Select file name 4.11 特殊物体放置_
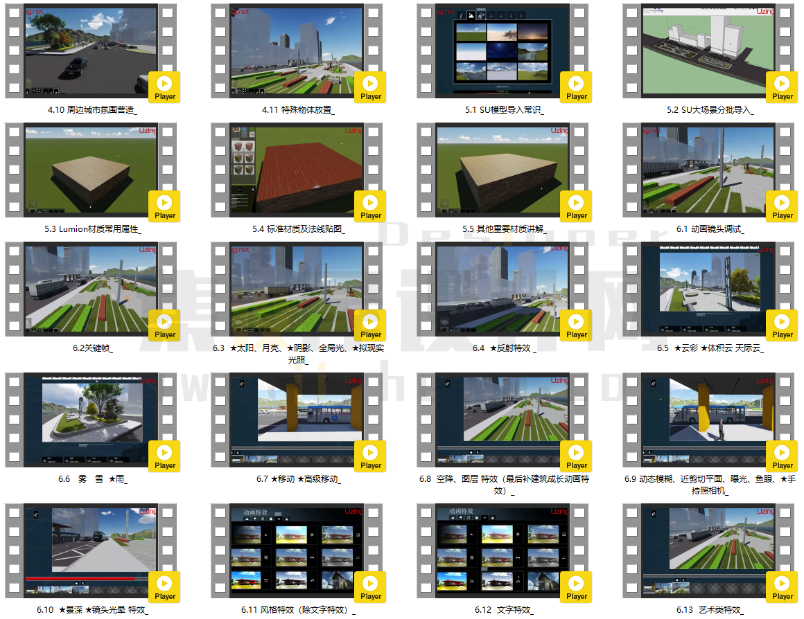This screenshot has height=619, width=804. tap(298, 109)
